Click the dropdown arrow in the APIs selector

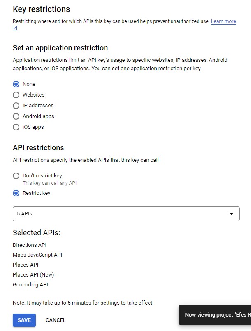pos(232,214)
